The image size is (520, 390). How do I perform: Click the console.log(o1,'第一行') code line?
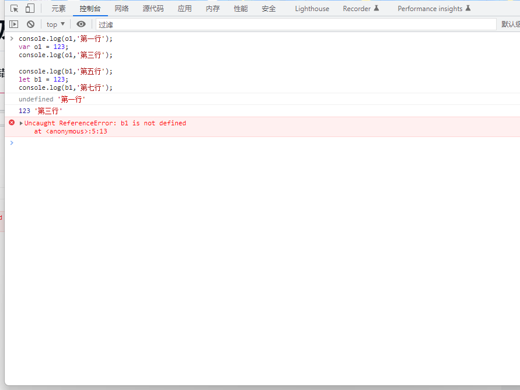(66, 38)
